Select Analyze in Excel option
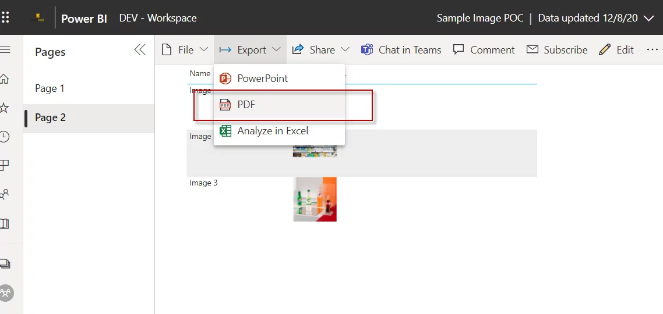 [279, 131]
